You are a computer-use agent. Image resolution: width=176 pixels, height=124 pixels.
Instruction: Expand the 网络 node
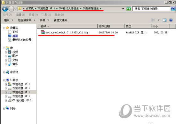pos(4,109)
